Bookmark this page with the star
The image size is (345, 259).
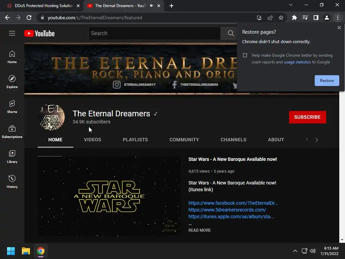pos(281,18)
